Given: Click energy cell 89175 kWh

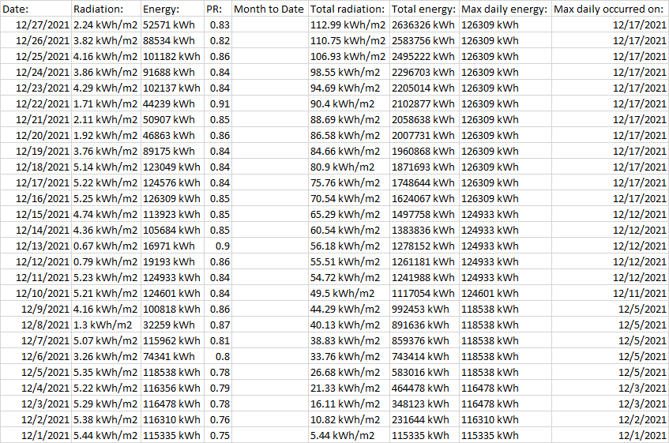Looking at the screenshot, I should click(x=172, y=151).
